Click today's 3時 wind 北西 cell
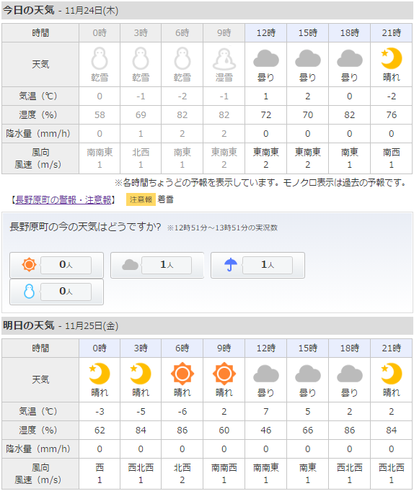This screenshot has height=491, width=414. click(141, 158)
